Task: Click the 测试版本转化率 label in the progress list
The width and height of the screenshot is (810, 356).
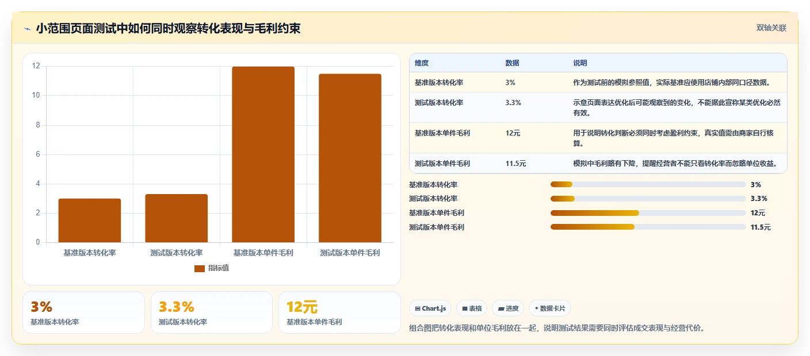Action: (x=433, y=199)
